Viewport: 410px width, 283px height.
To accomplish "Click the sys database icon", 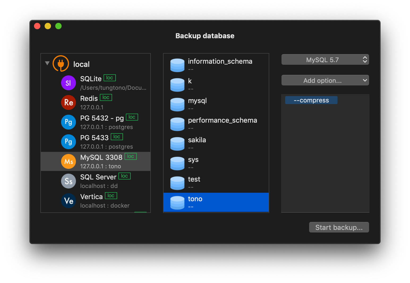I will coord(177,164).
